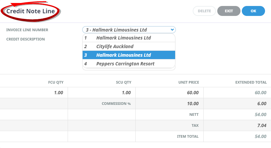This screenshot has height=148, width=271.
Task: Click the grey EXIT button
Action: point(229,11)
